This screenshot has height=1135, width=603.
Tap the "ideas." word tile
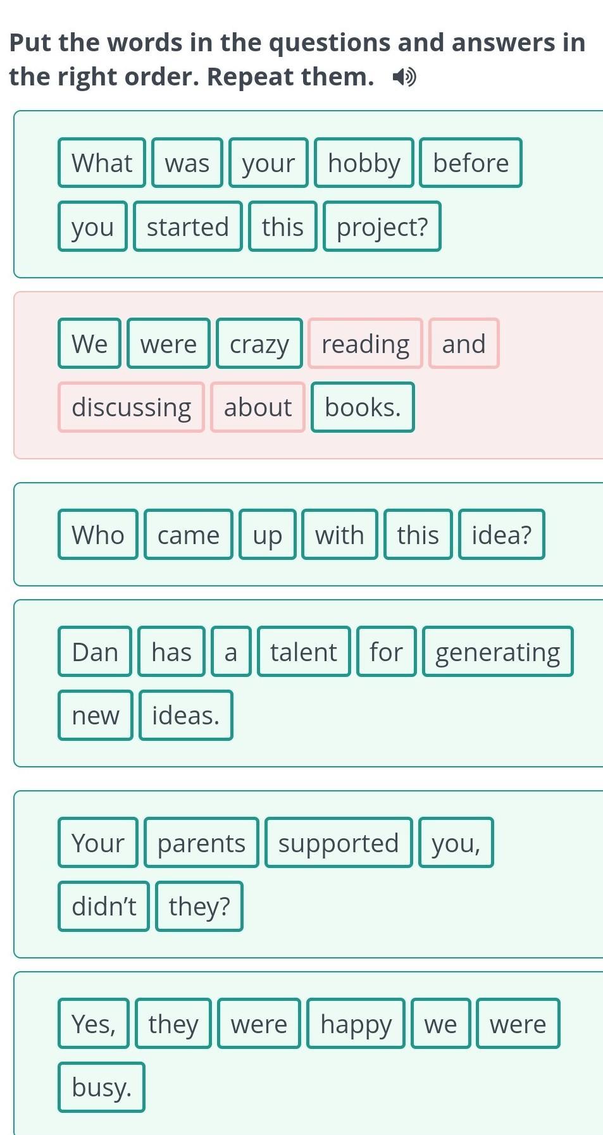point(185,716)
